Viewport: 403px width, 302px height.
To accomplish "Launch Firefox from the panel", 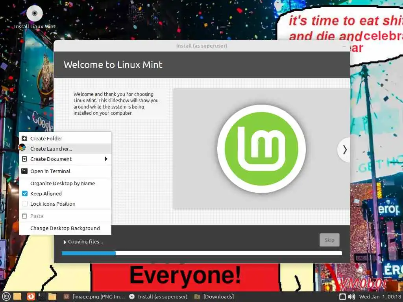I will (x=31, y=296).
